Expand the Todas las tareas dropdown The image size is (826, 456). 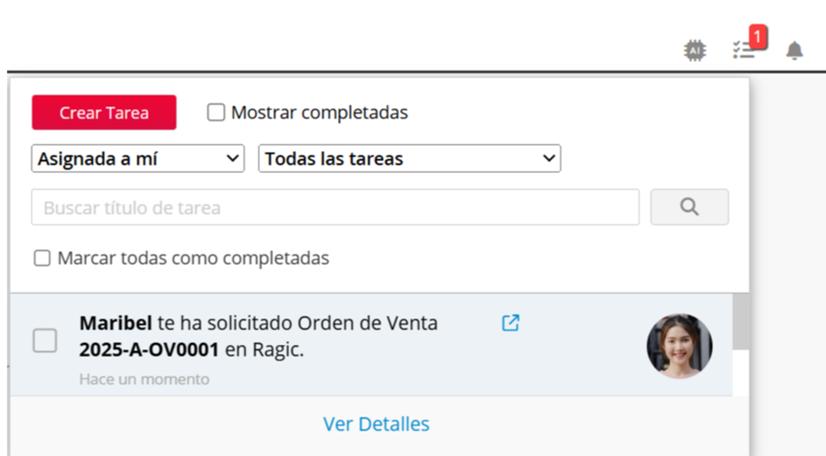pyautogui.click(x=409, y=158)
